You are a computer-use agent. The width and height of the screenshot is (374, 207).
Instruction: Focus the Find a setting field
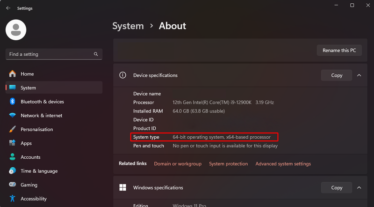click(x=49, y=54)
